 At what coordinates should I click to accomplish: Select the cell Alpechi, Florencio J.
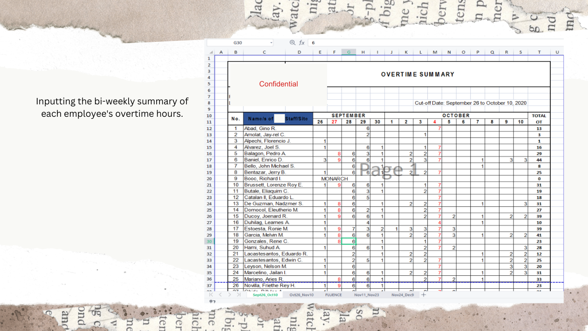[x=278, y=141]
